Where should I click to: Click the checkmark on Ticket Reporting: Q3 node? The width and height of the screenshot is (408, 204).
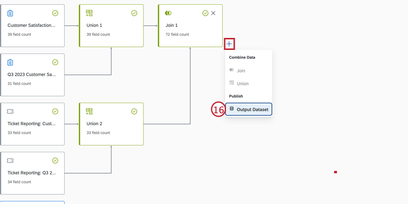pos(55,161)
